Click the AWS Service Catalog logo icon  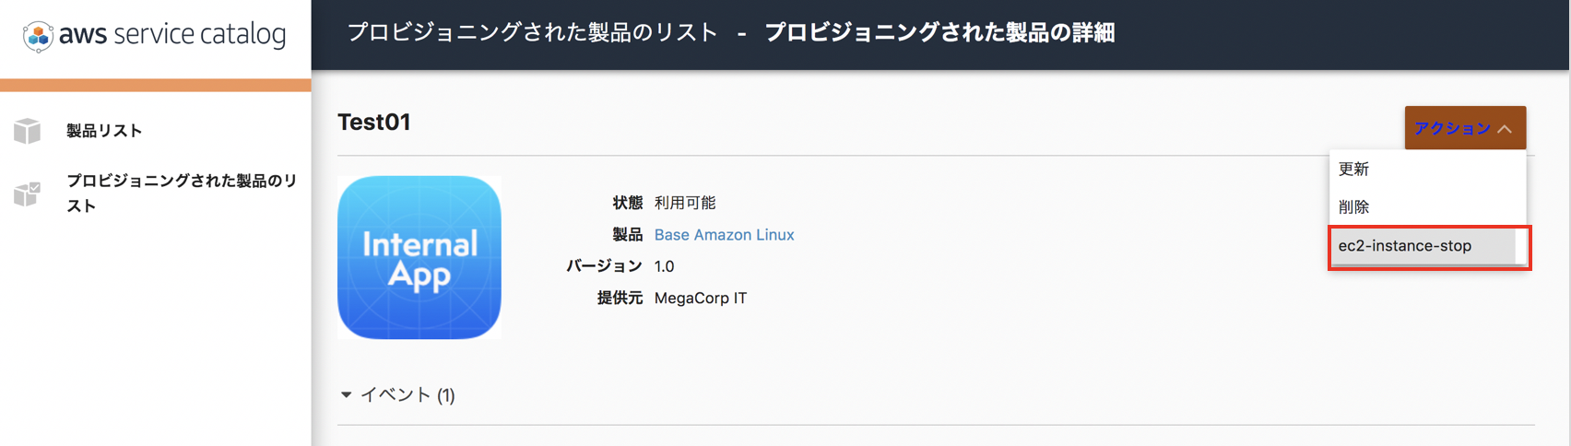coord(38,36)
